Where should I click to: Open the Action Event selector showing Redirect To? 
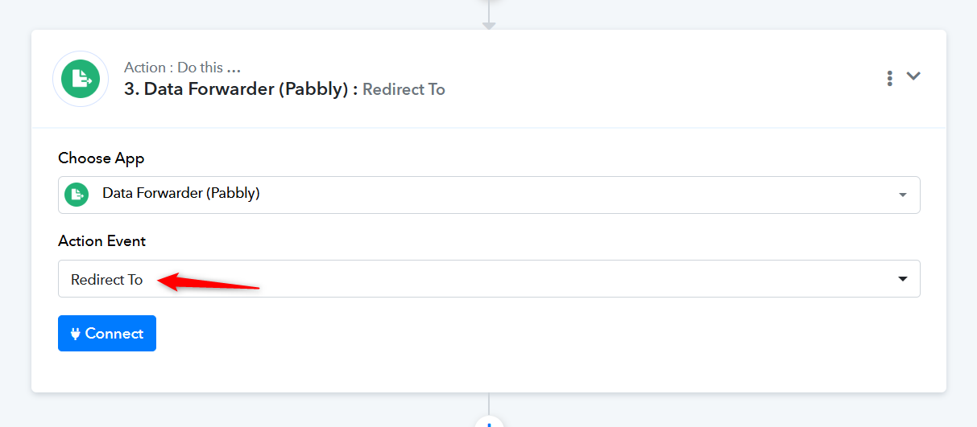pyautogui.click(x=489, y=278)
